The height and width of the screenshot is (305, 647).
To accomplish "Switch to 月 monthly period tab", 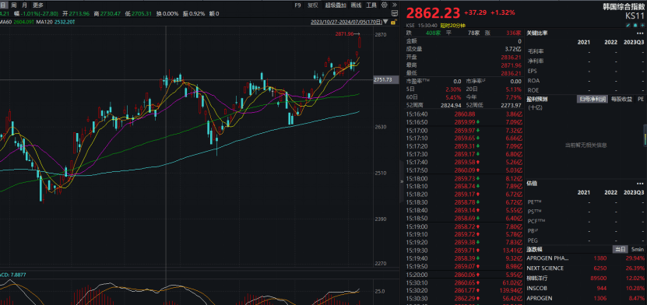I will (25, 5).
